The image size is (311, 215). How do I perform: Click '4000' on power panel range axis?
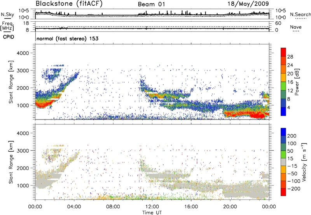[x=23, y=53]
